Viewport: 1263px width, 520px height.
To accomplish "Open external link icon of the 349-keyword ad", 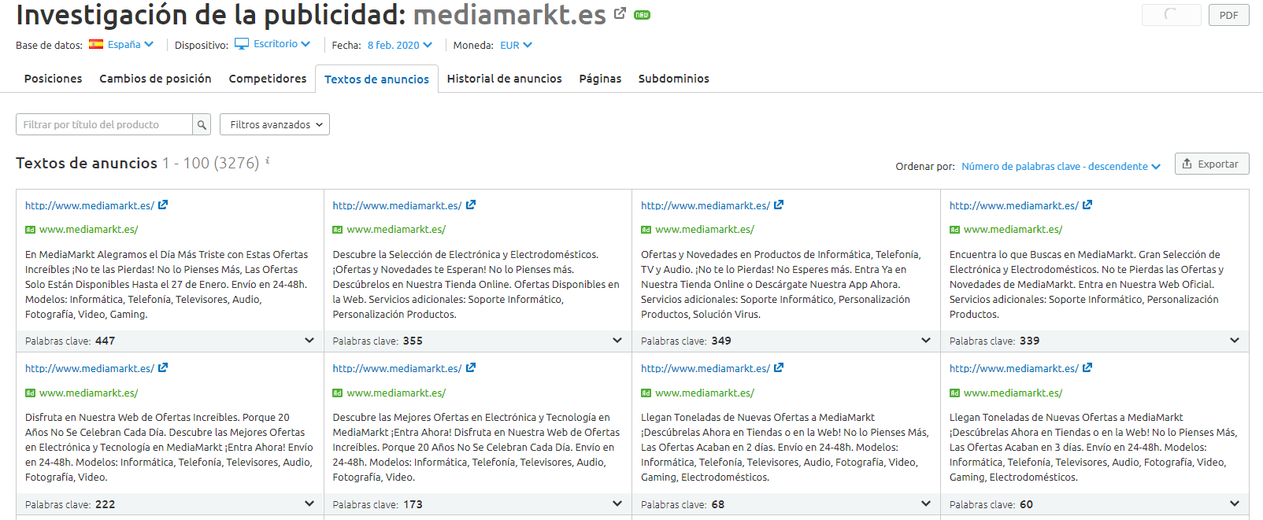I will (779, 205).
